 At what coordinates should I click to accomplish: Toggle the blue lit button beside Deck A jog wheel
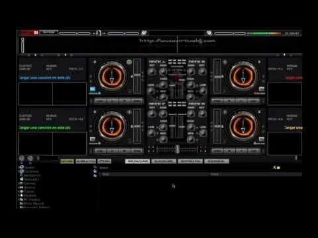coord(93,89)
